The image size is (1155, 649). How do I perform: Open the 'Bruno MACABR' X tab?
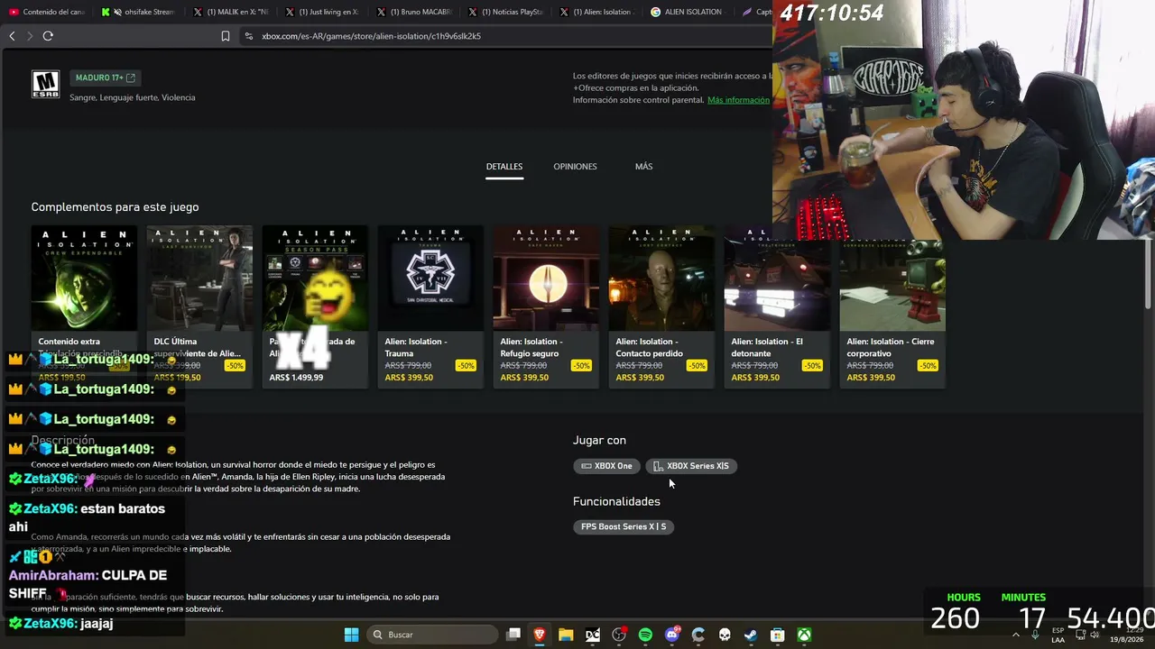click(413, 12)
